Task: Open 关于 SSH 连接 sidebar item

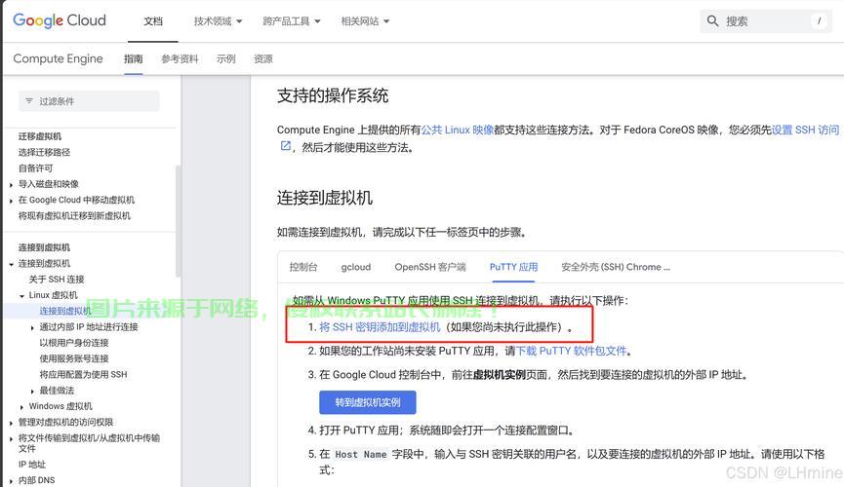Action: pos(57,279)
